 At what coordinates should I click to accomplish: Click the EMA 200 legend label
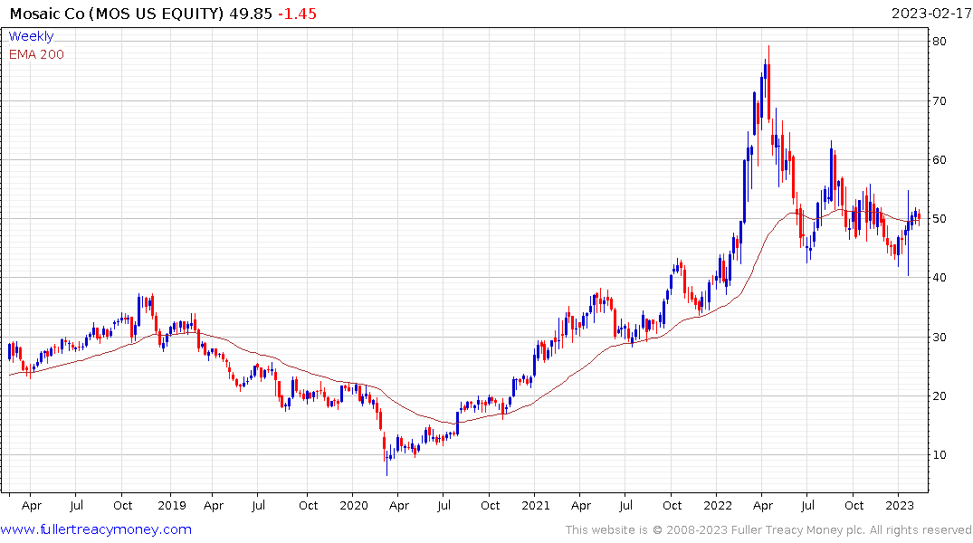click(x=36, y=54)
